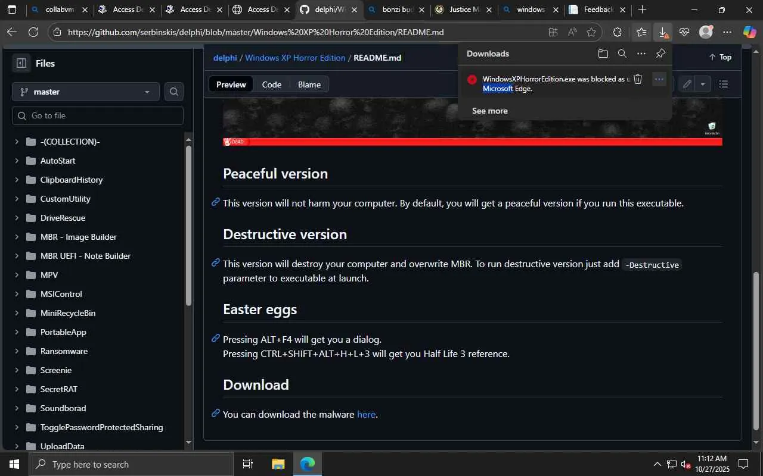
Task: Start Read aloud for this page
Action: tap(572, 32)
